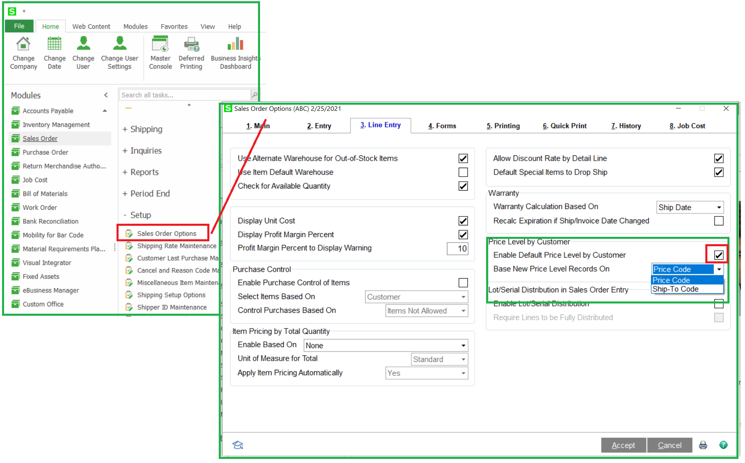This screenshot has height=463, width=745.
Task: Click the graduation cap learning icon
Action: [x=238, y=445]
